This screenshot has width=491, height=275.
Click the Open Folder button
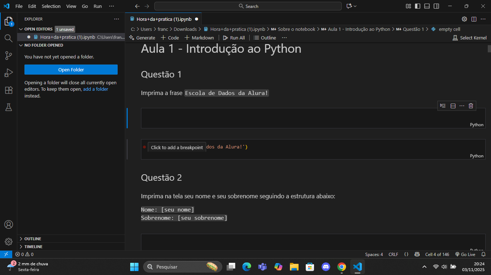click(71, 69)
